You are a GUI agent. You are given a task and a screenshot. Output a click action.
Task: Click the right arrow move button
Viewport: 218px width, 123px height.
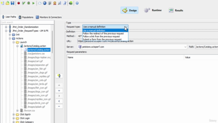pos(59,96)
